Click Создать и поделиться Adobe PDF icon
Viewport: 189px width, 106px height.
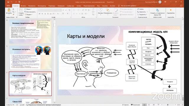[x=157, y=10]
